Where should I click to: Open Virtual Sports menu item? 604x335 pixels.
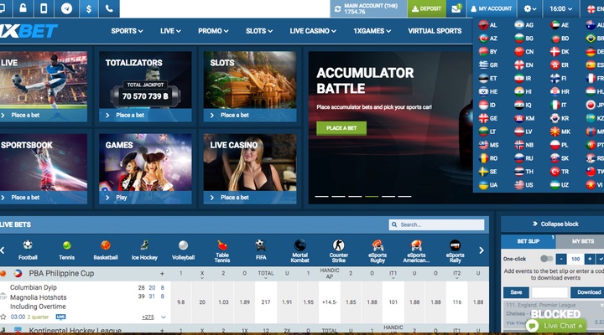pyautogui.click(x=435, y=31)
